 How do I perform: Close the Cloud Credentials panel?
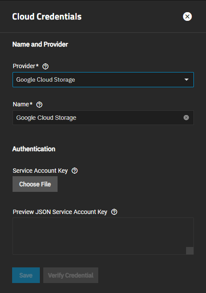click(187, 16)
